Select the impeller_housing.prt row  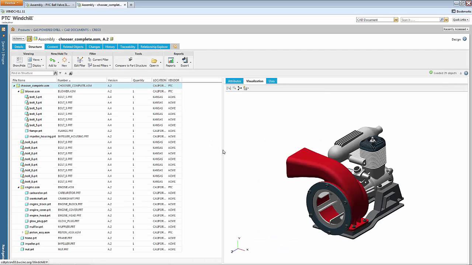point(97,137)
